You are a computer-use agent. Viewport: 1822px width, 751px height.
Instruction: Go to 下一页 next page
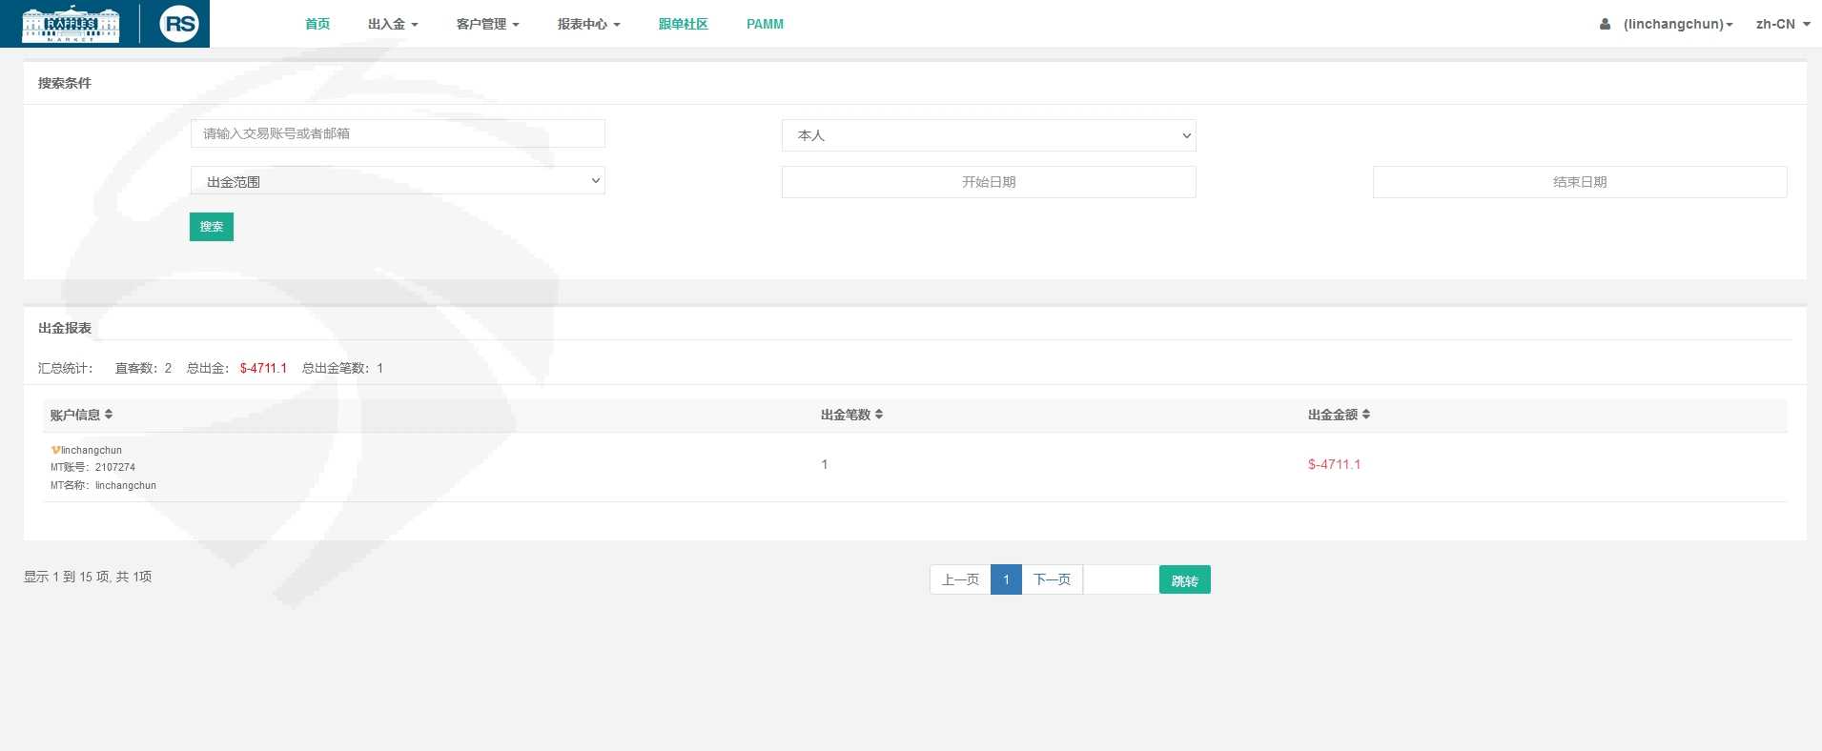coord(1052,579)
